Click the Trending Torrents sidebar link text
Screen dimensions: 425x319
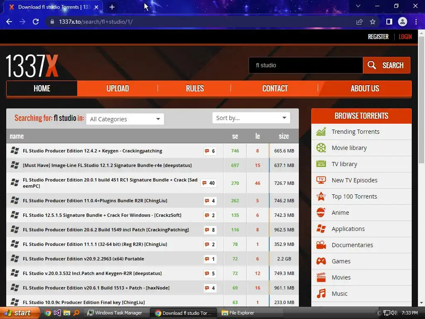click(x=356, y=132)
